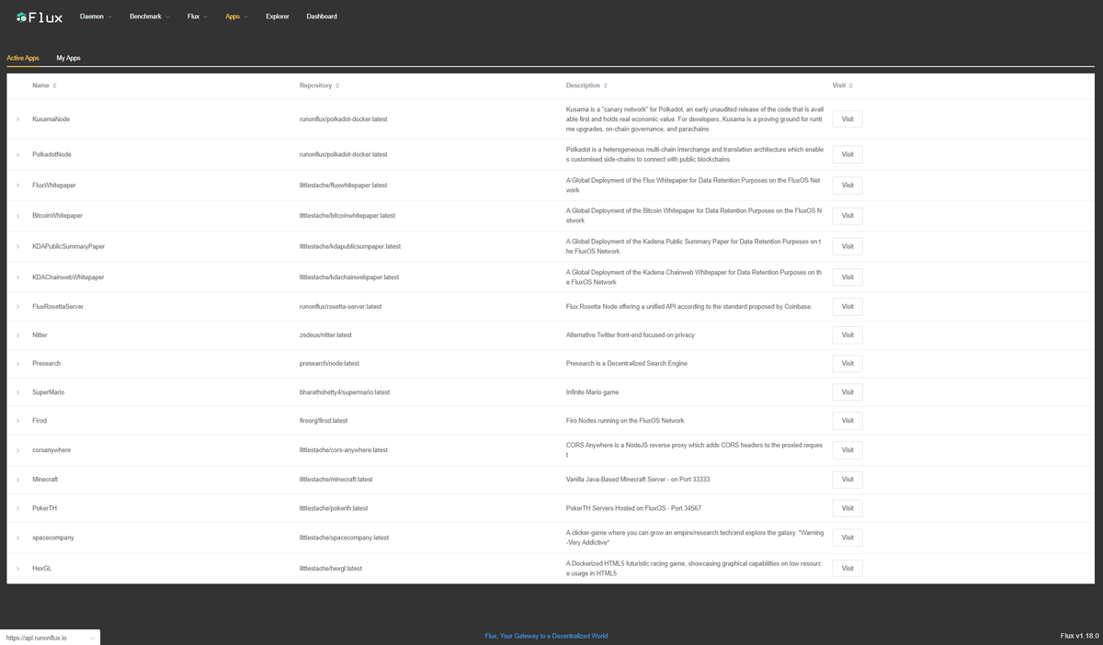
Task: Click the Flux logo
Action: [x=40, y=17]
